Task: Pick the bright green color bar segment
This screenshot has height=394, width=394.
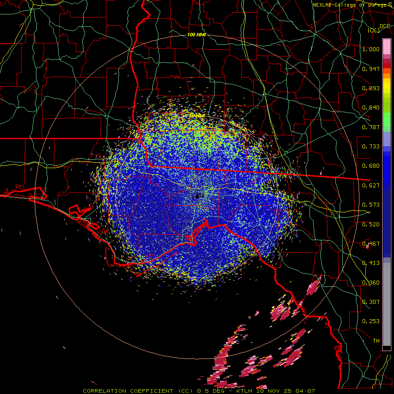Action: 387,120
